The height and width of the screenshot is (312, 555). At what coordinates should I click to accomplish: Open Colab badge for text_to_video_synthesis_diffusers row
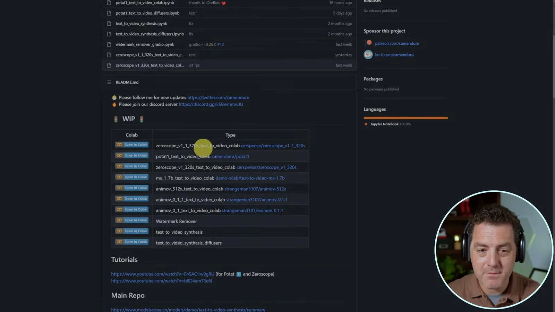(x=132, y=242)
